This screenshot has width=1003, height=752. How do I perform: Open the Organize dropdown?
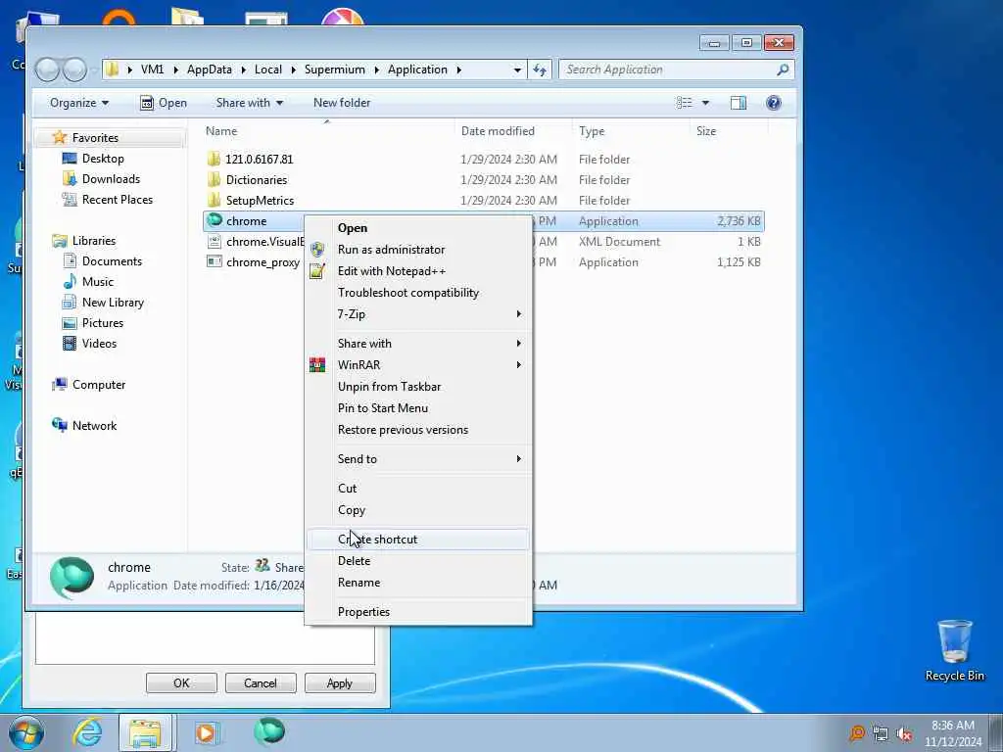tap(79, 103)
